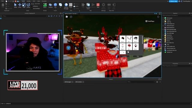This screenshot has height=108, width=192.
Task: Click the blue shirt icon on gold bro
Action: [x=68, y=48]
